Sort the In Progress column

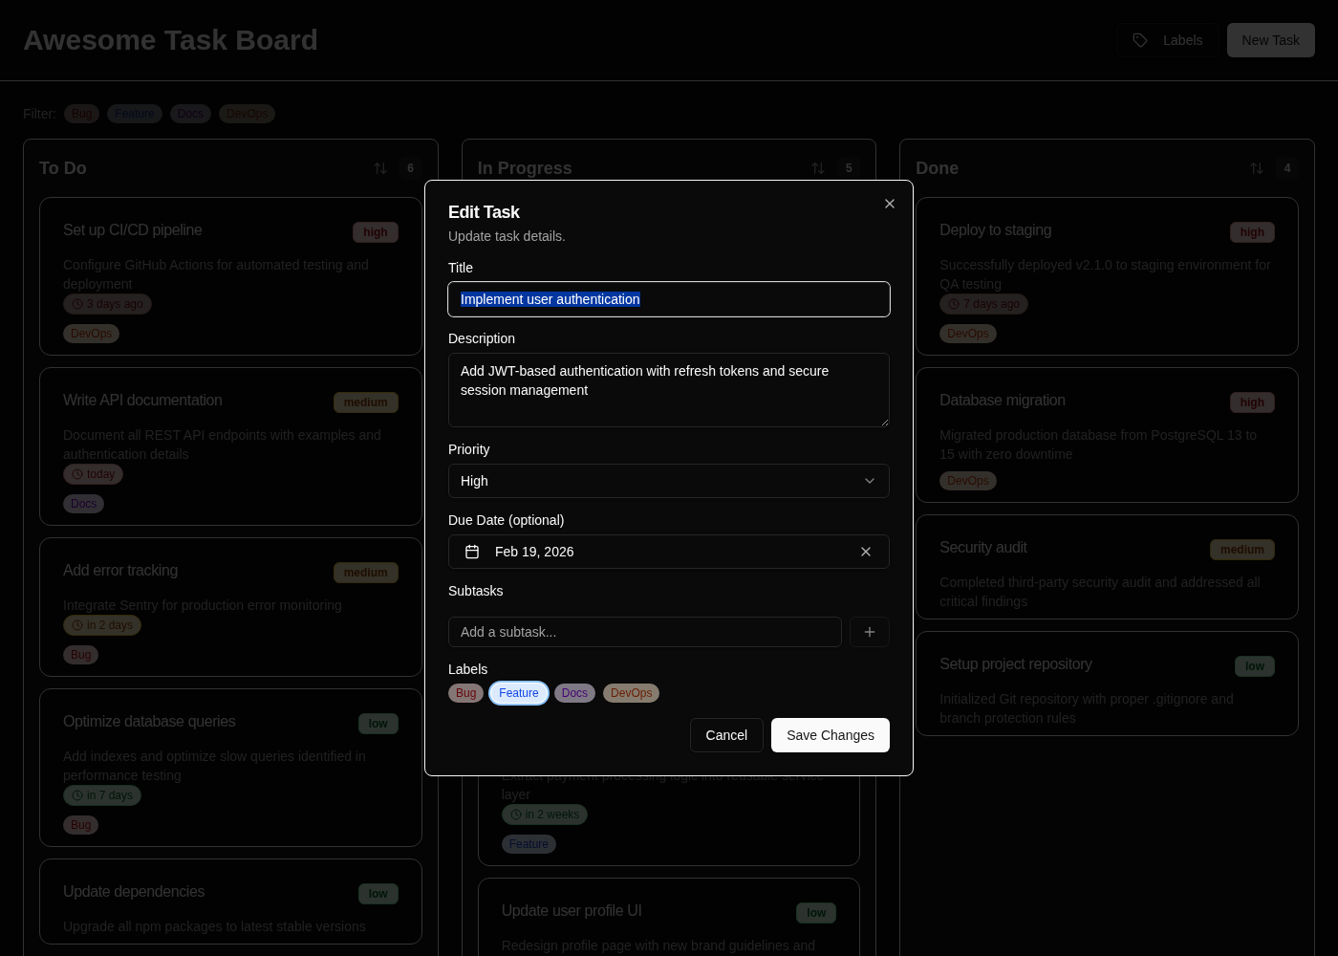point(818,168)
